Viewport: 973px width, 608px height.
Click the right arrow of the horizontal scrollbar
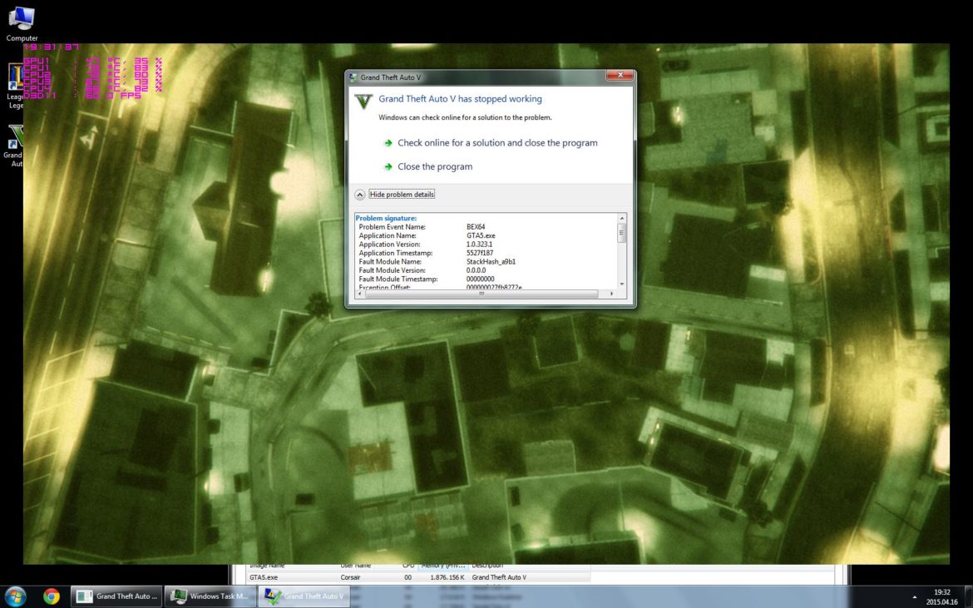pos(612,294)
